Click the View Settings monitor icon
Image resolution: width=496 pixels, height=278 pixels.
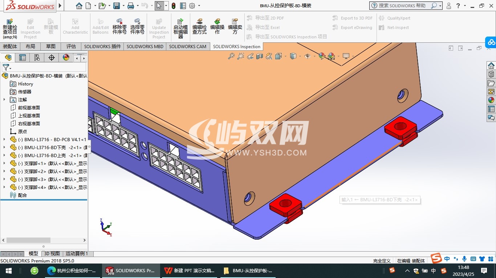346,56
